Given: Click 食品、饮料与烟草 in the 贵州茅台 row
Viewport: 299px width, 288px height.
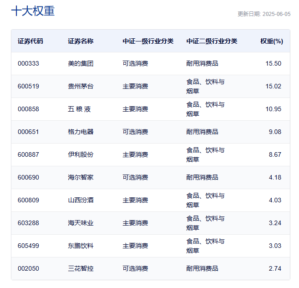Looking at the screenshot, I should click(x=205, y=86).
